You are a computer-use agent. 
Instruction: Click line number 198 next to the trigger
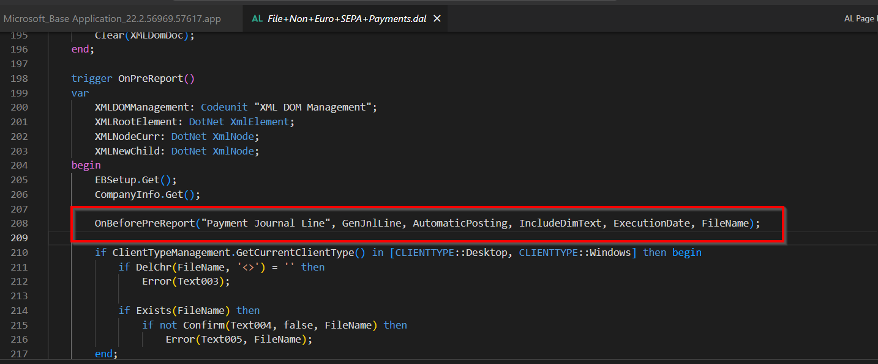[19, 78]
